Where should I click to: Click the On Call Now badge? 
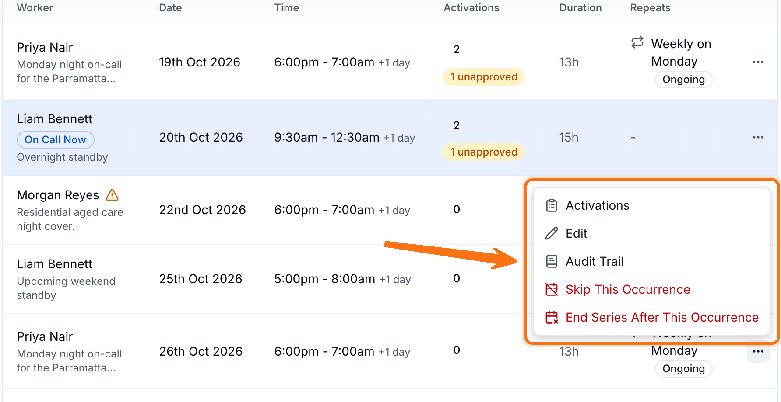pyautogui.click(x=56, y=140)
